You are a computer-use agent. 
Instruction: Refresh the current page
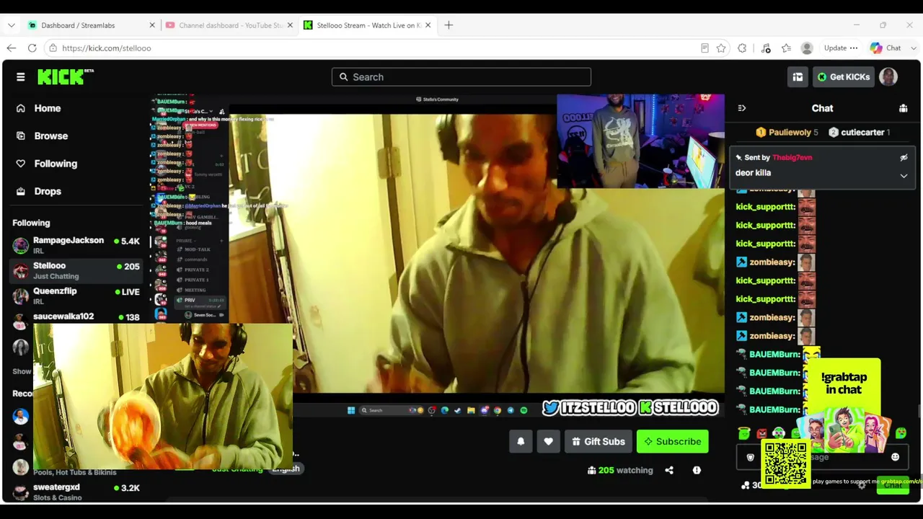(32, 48)
